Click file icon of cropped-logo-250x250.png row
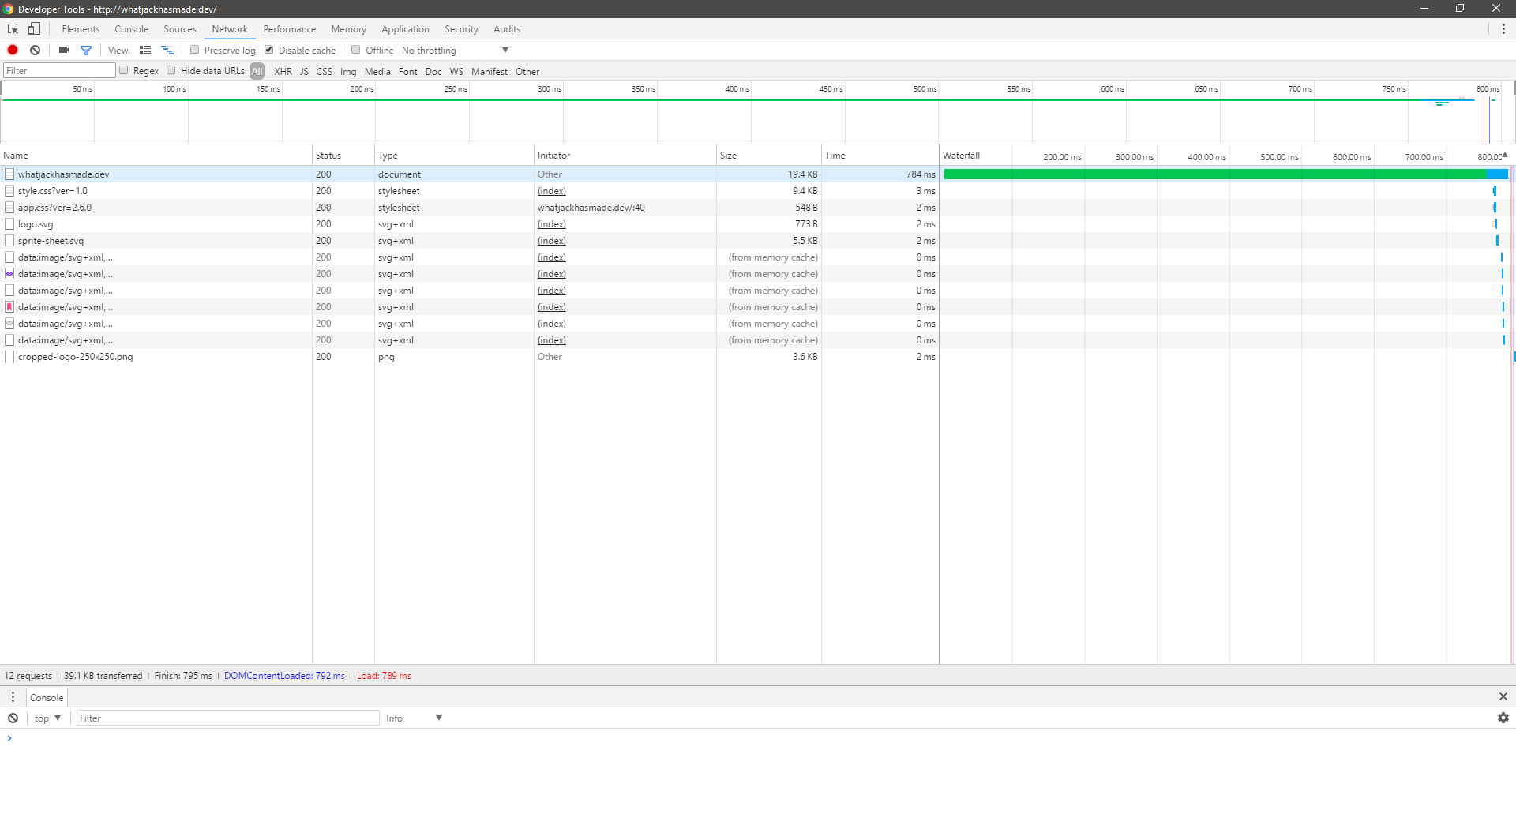The height and width of the screenshot is (829, 1516). 9,357
